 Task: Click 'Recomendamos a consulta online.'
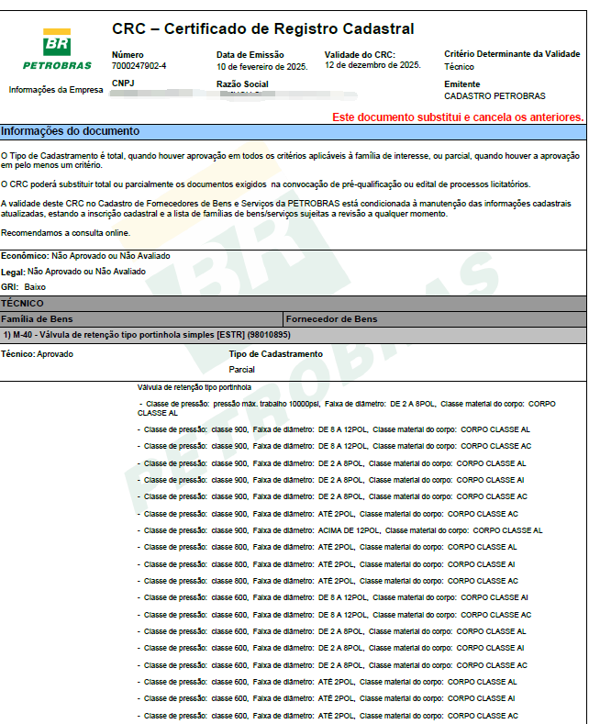[65, 233]
